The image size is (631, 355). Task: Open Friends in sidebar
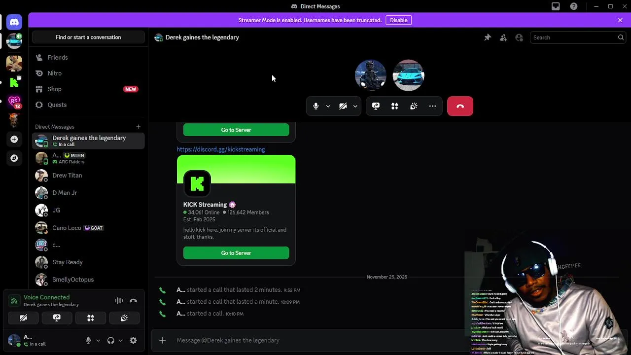coord(88,58)
